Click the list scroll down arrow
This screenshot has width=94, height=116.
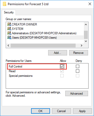pos(86,41)
